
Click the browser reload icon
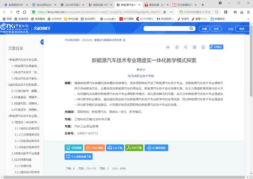(x=18, y=12)
